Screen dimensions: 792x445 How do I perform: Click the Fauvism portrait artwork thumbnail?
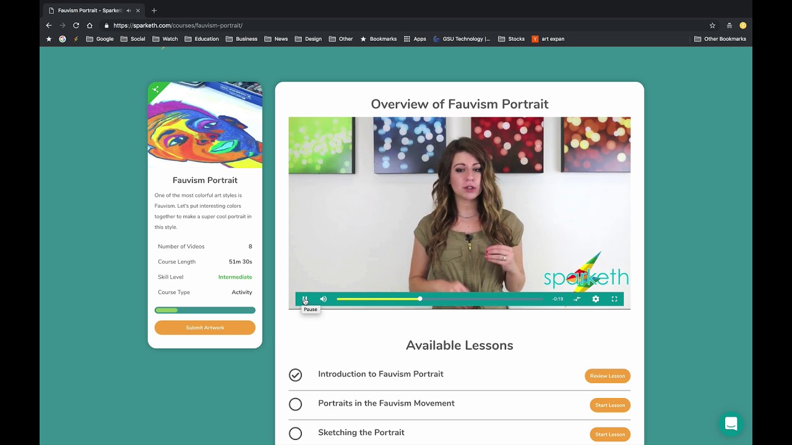(x=205, y=125)
